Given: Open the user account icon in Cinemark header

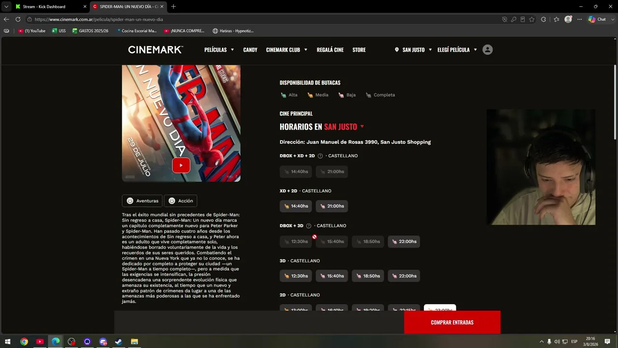Looking at the screenshot, I should tap(488, 50).
